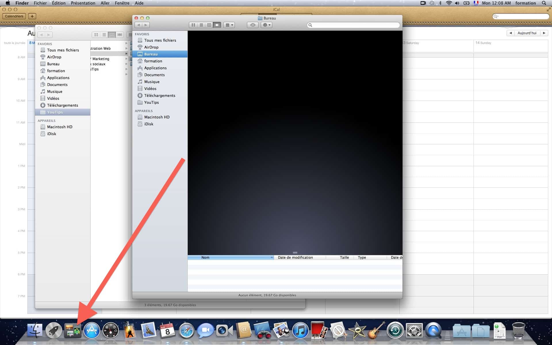Open Quick Look with the eye icon
Screen dimensions: 552x345
pyautogui.click(x=253, y=25)
